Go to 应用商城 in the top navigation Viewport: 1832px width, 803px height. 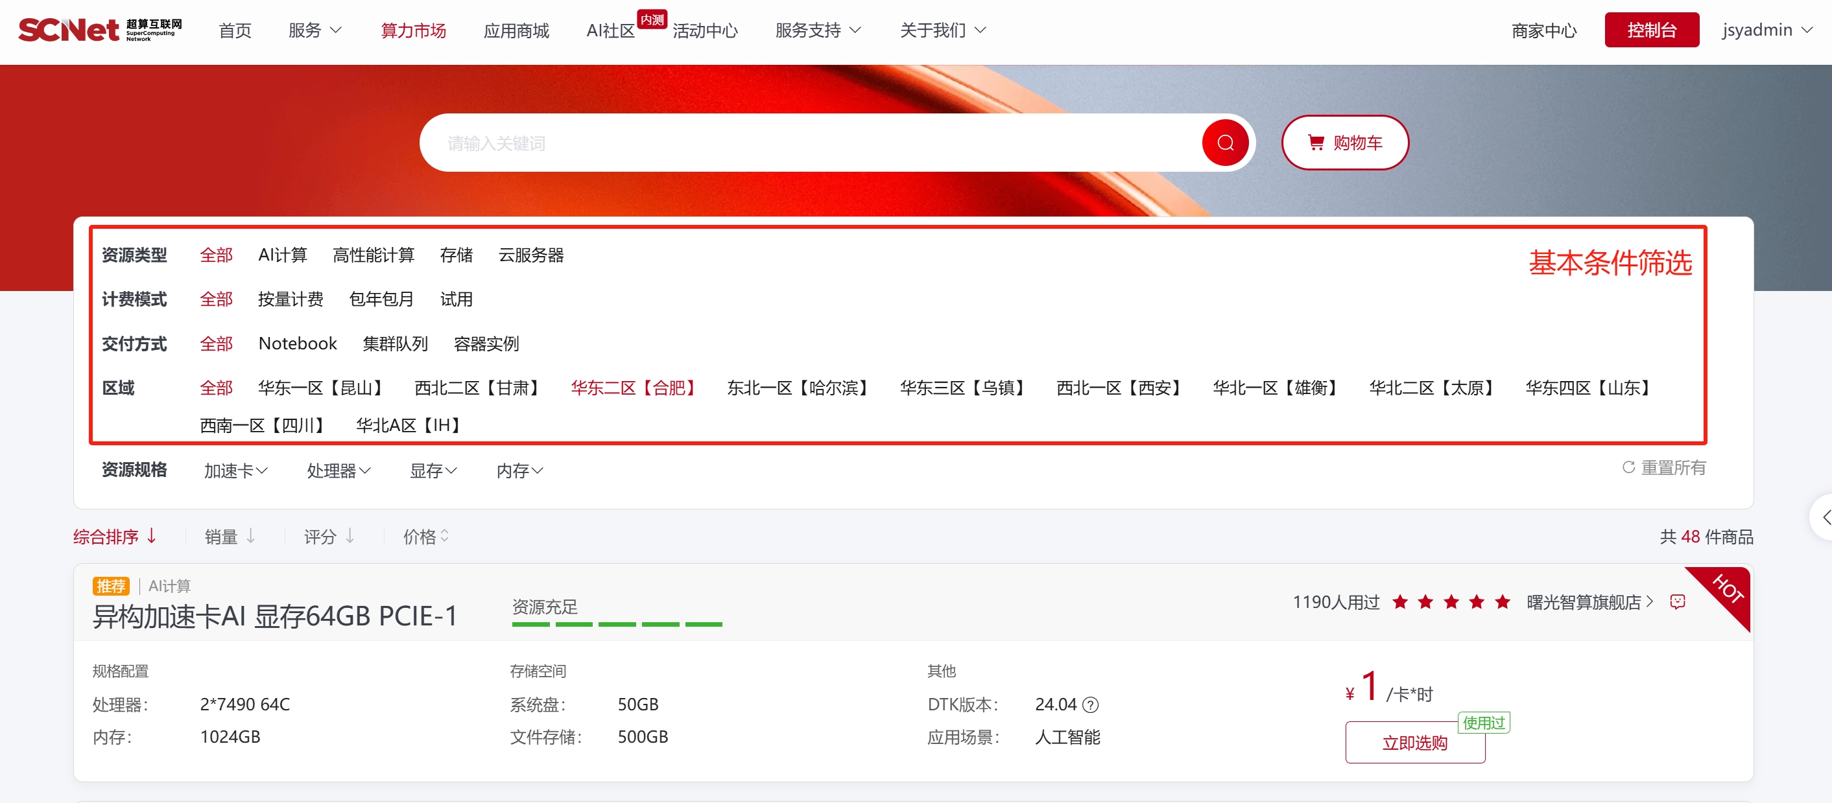pyautogui.click(x=516, y=30)
